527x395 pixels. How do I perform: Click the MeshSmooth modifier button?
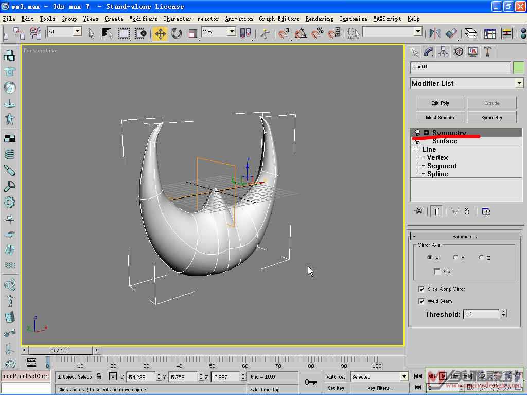tap(441, 118)
